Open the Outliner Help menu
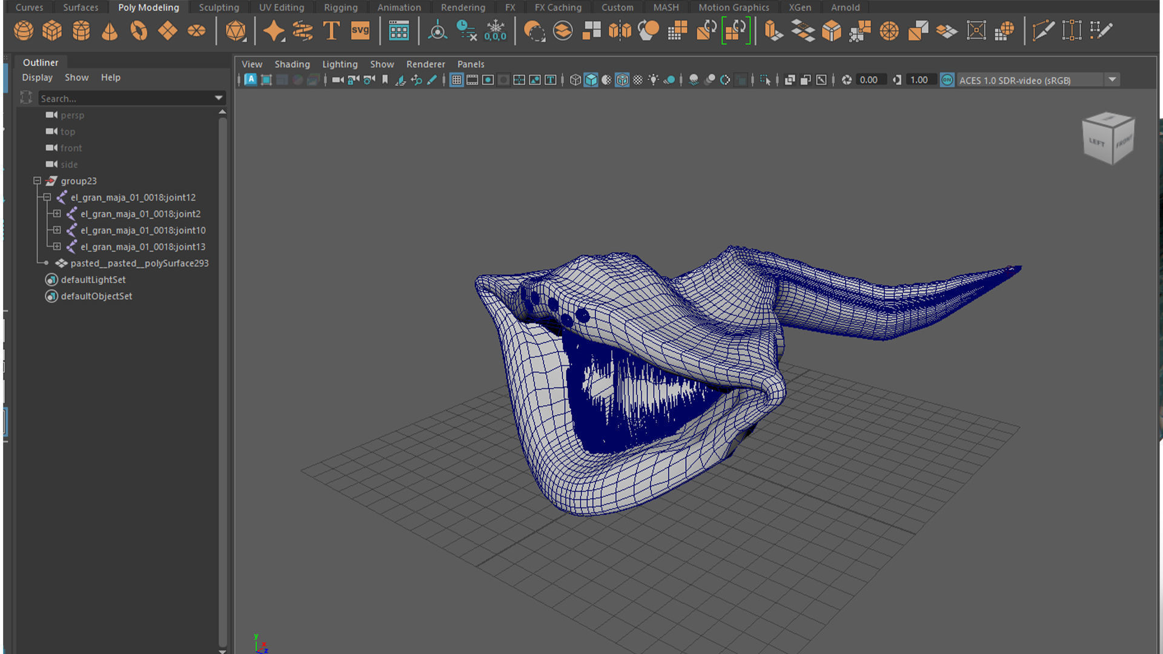This screenshot has width=1163, height=654. 110,78
